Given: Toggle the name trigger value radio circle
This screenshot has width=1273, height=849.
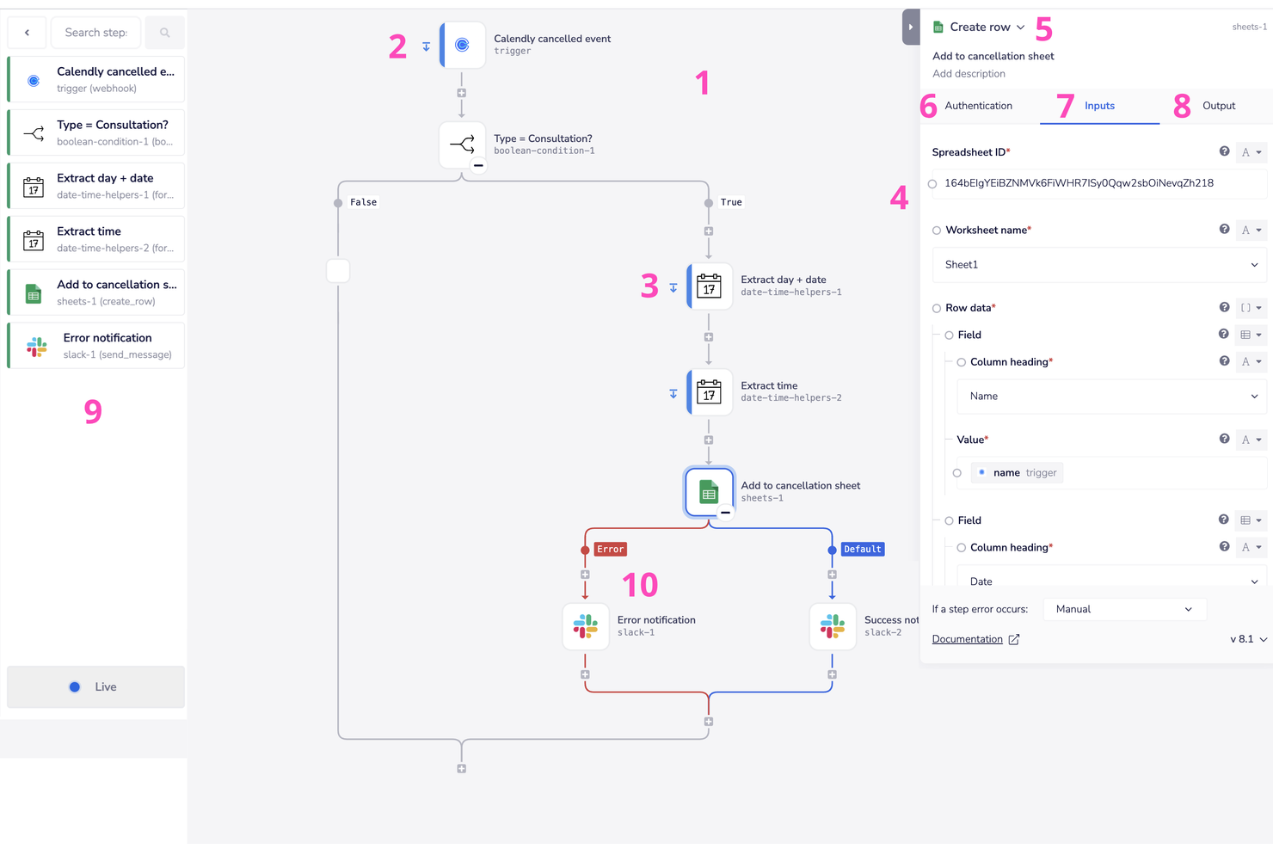Looking at the screenshot, I should pyautogui.click(x=957, y=473).
